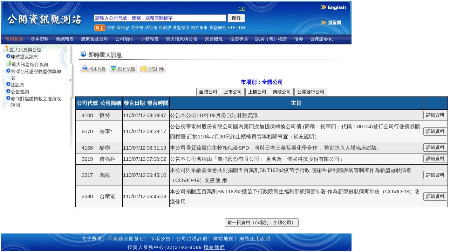Open the 重大訊息與公告 menu in navbar
The height and width of the screenshot is (252, 450).
pyautogui.click(x=182, y=39)
